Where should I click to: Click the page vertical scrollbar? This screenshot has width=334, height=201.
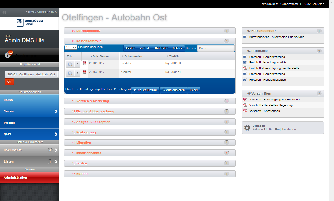click(x=331, y=100)
